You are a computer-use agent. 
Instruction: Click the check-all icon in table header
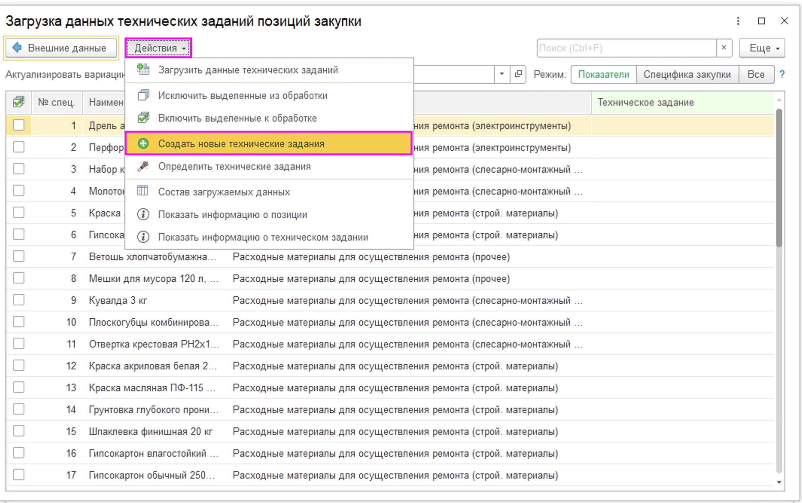pos(18,102)
